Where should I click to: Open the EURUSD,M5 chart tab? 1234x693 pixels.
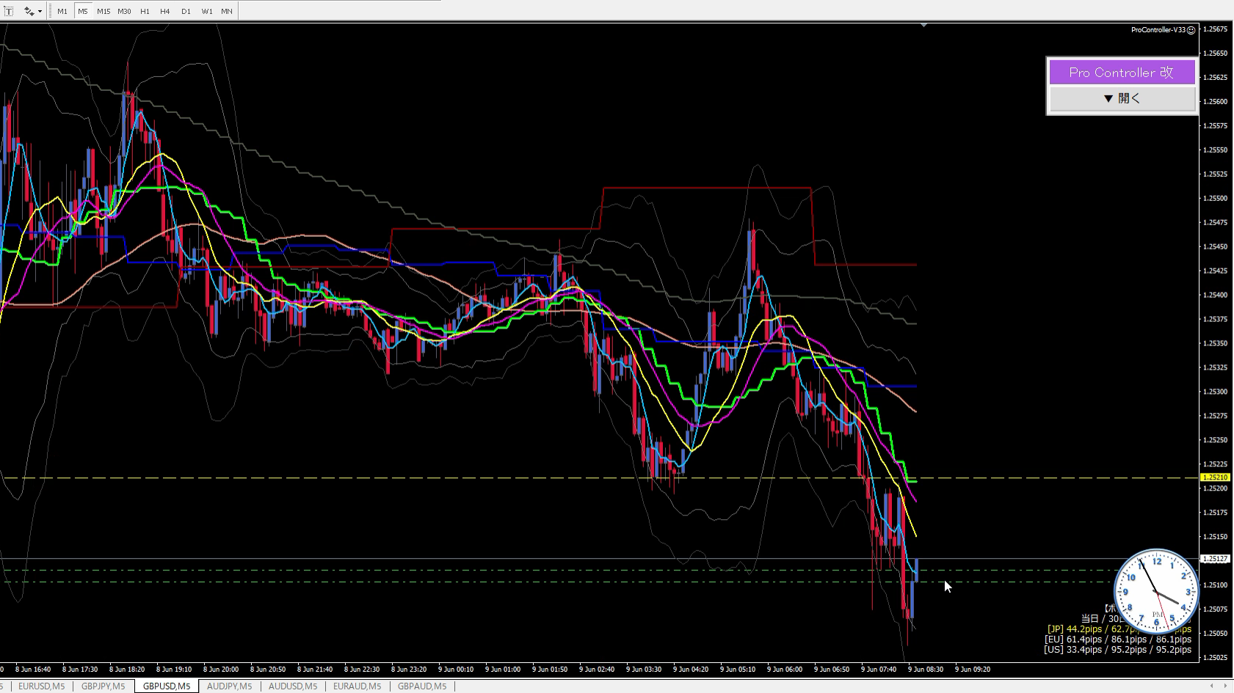click(x=41, y=686)
